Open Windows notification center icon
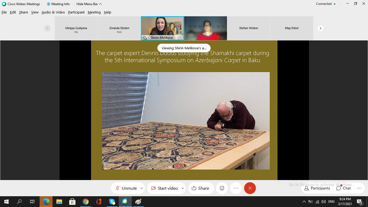The width and height of the screenshot is (368, 207). (359, 202)
